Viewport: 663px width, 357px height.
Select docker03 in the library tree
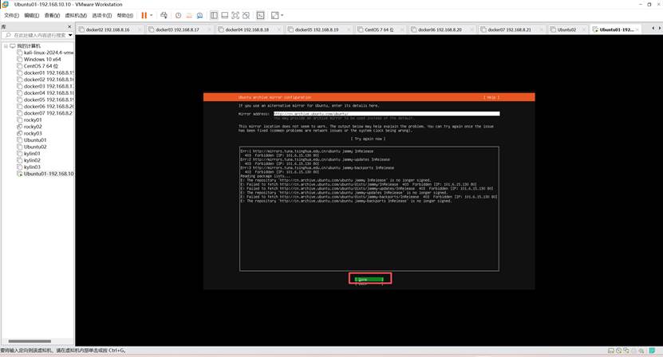click(x=45, y=86)
